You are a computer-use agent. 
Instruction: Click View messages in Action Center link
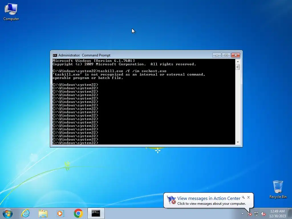(209, 198)
